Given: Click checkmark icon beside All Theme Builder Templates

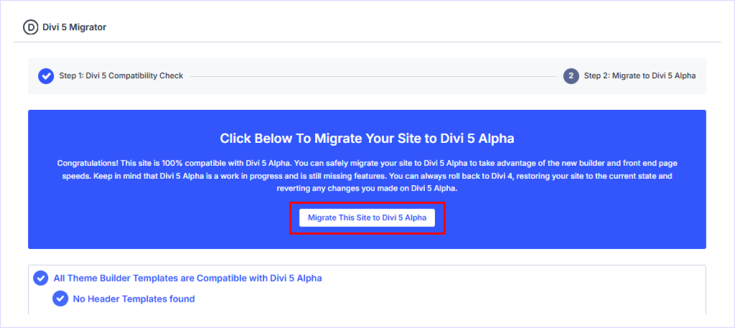Looking at the screenshot, I should tap(41, 278).
